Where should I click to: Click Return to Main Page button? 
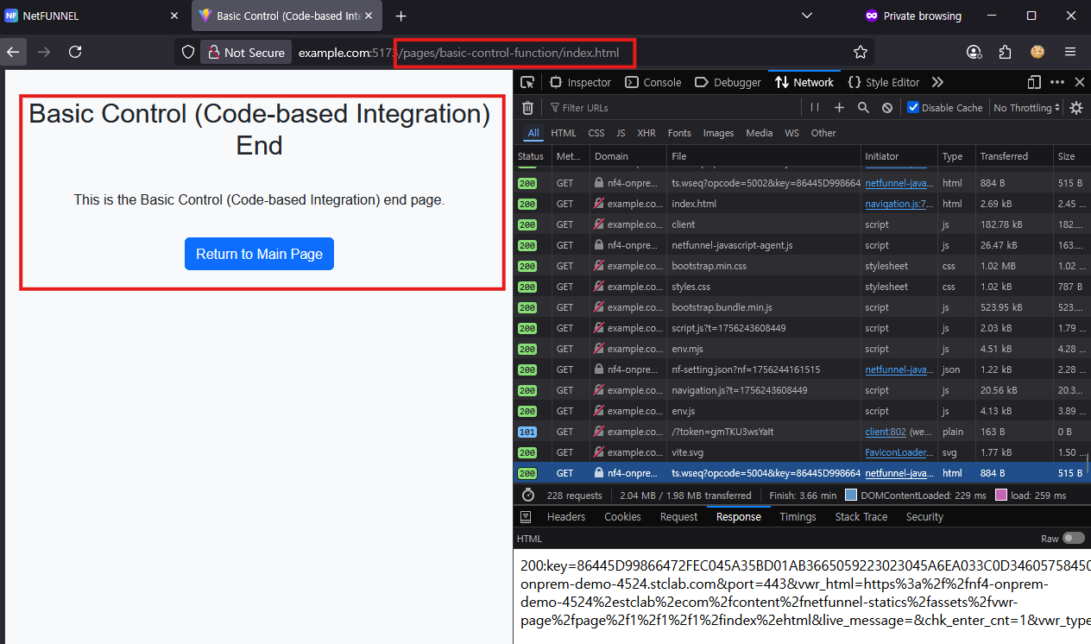[x=259, y=254]
